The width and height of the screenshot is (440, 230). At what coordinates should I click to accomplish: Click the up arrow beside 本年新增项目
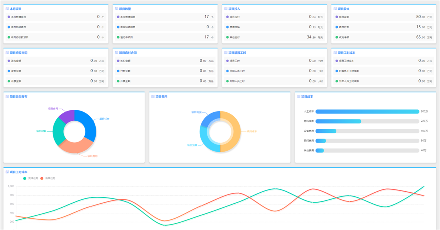coord(212,17)
